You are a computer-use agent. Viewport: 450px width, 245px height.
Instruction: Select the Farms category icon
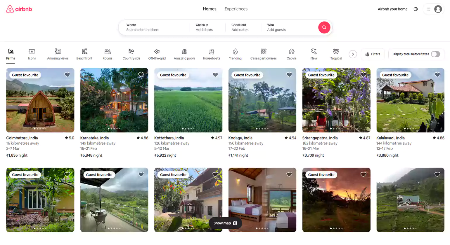coord(11,54)
